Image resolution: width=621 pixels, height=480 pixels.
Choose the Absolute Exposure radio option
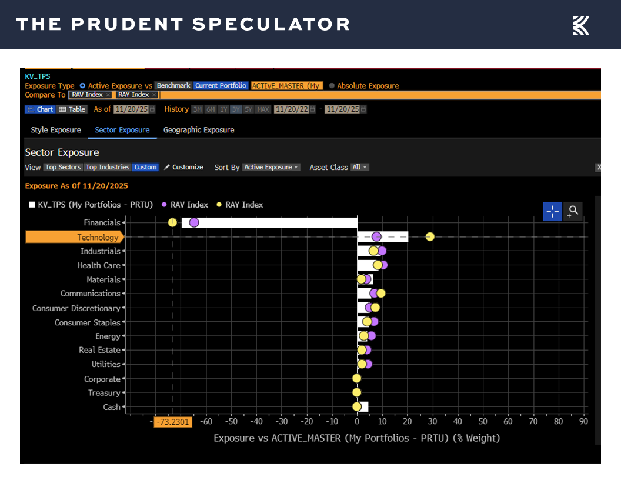[331, 86]
